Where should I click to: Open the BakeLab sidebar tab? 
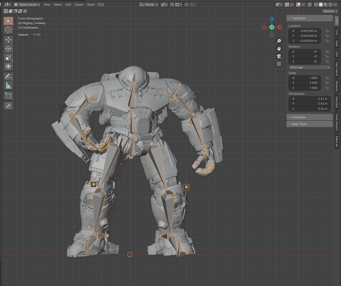click(x=337, y=141)
